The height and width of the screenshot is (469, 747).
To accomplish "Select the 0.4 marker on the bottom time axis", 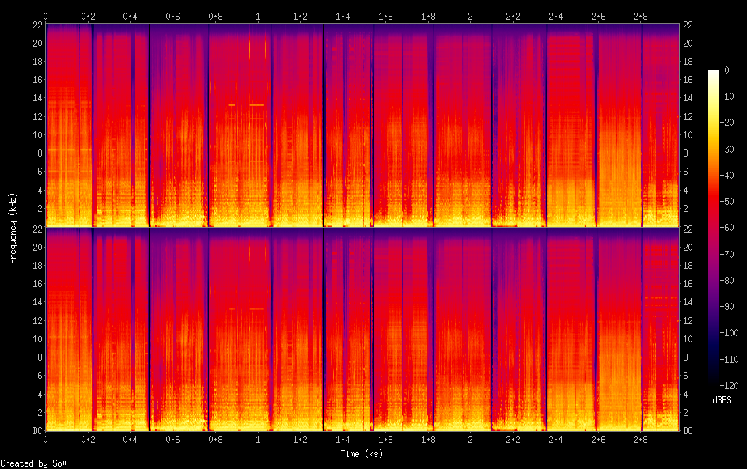I will 131,439.
